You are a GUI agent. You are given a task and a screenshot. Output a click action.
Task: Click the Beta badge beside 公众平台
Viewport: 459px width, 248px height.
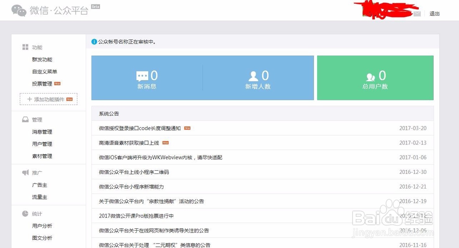coord(95,6)
